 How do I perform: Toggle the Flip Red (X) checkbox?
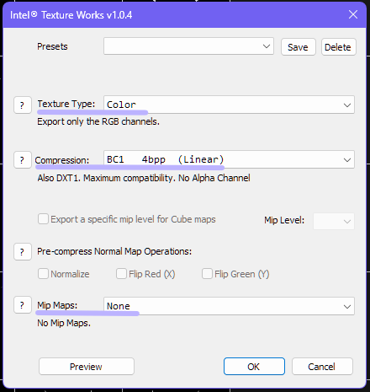[121, 273]
